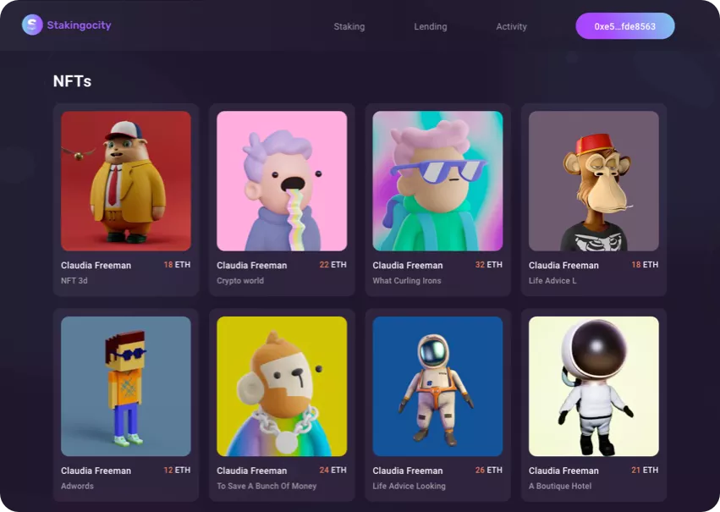This screenshot has width=720, height=512.
Task: Click Claudia Freeman on the NFT 3d card
Action: tap(96, 266)
